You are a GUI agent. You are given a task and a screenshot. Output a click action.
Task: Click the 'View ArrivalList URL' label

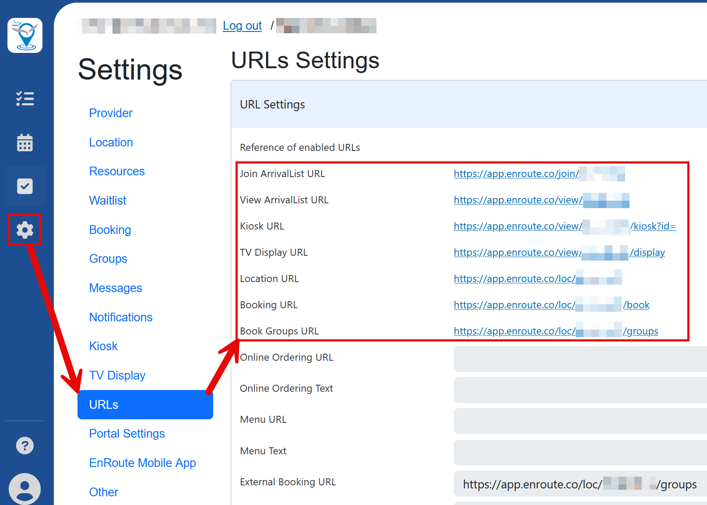pyautogui.click(x=284, y=200)
